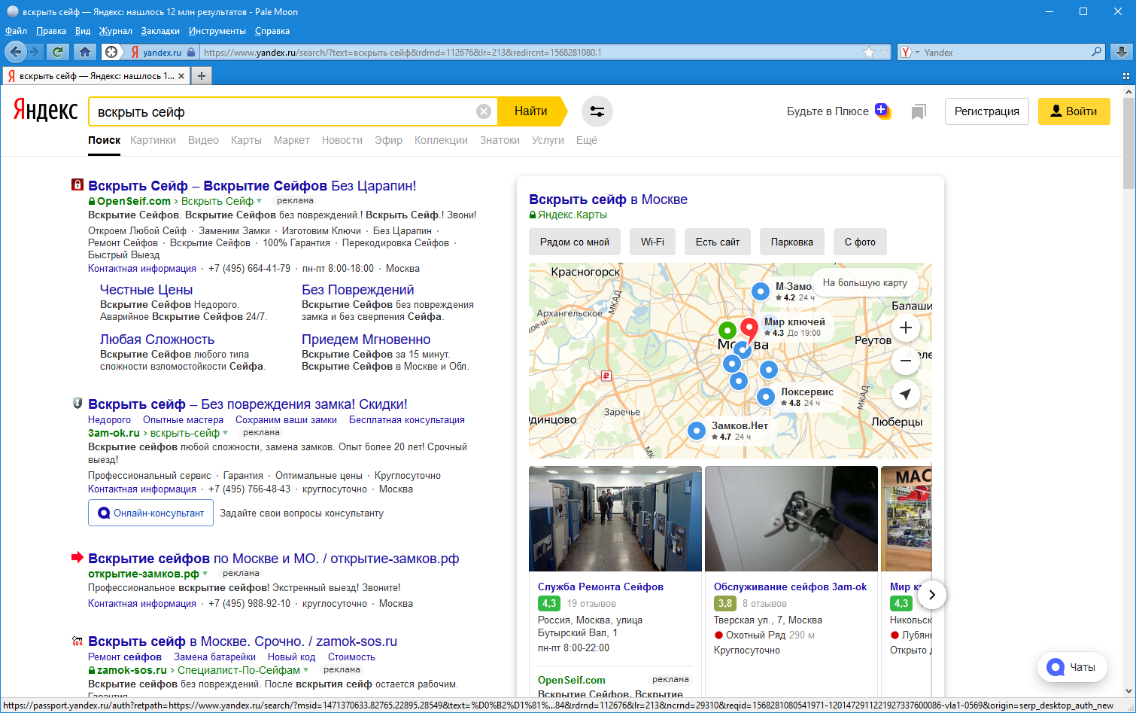Open the Файл menu

[16, 31]
